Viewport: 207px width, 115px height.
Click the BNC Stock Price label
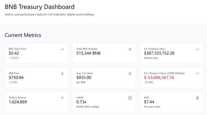pos(18,49)
